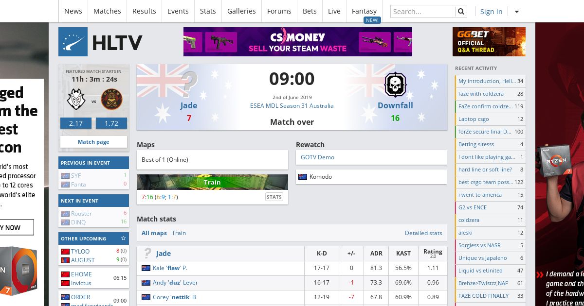The width and height of the screenshot is (584, 306).
Task: Click the Sign in link
Action: point(491,12)
